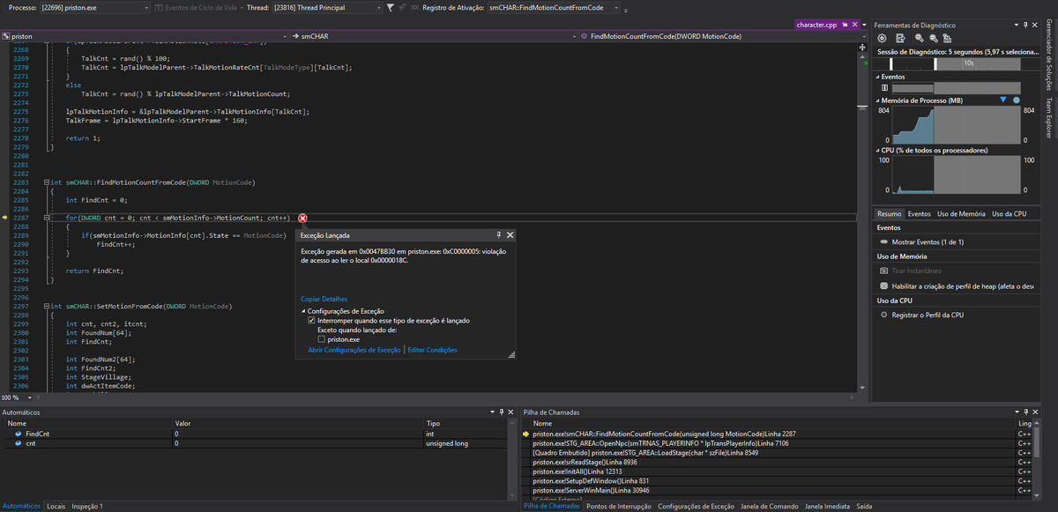This screenshot has width=1058, height=512.
Task: Close the Exceção Lançada popup
Action: (510, 235)
